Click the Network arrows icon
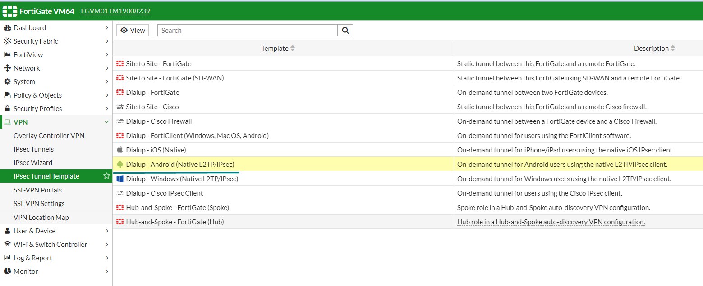The width and height of the screenshot is (703, 286). 7,68
